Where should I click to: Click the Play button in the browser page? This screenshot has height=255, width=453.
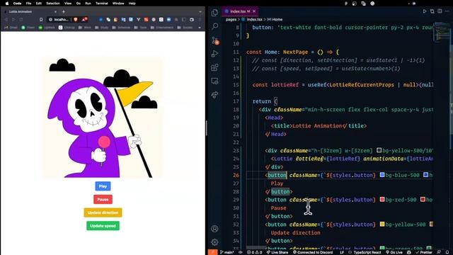[103, 186]
